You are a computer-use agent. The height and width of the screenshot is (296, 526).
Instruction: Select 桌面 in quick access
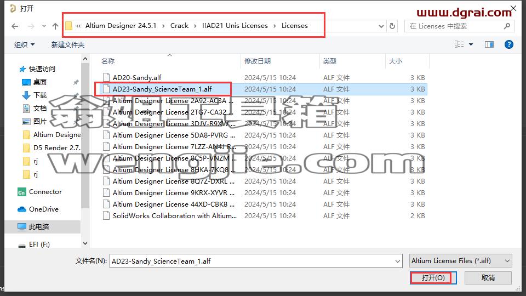(40, 82)
